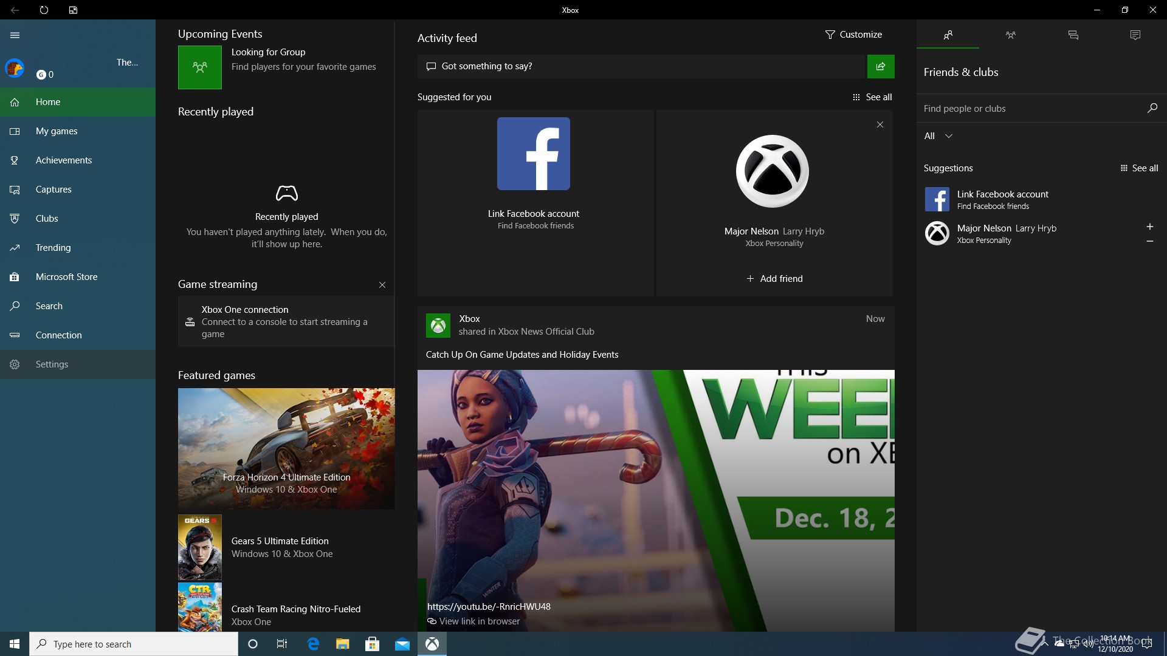Open Settings in the sidebar

coord(78,364)
